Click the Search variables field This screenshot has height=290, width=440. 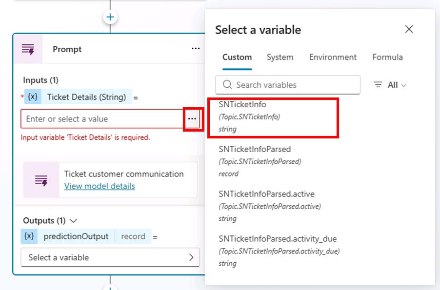point(293,85)
